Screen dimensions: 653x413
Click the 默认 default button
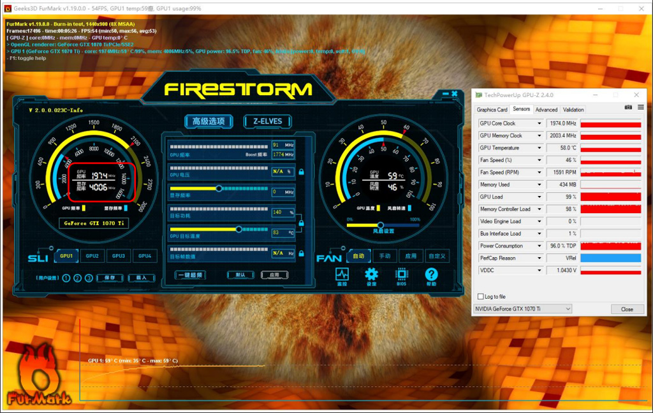pos(240,275)
